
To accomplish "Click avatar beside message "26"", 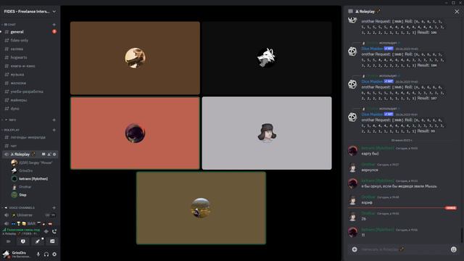I will 352,216.
